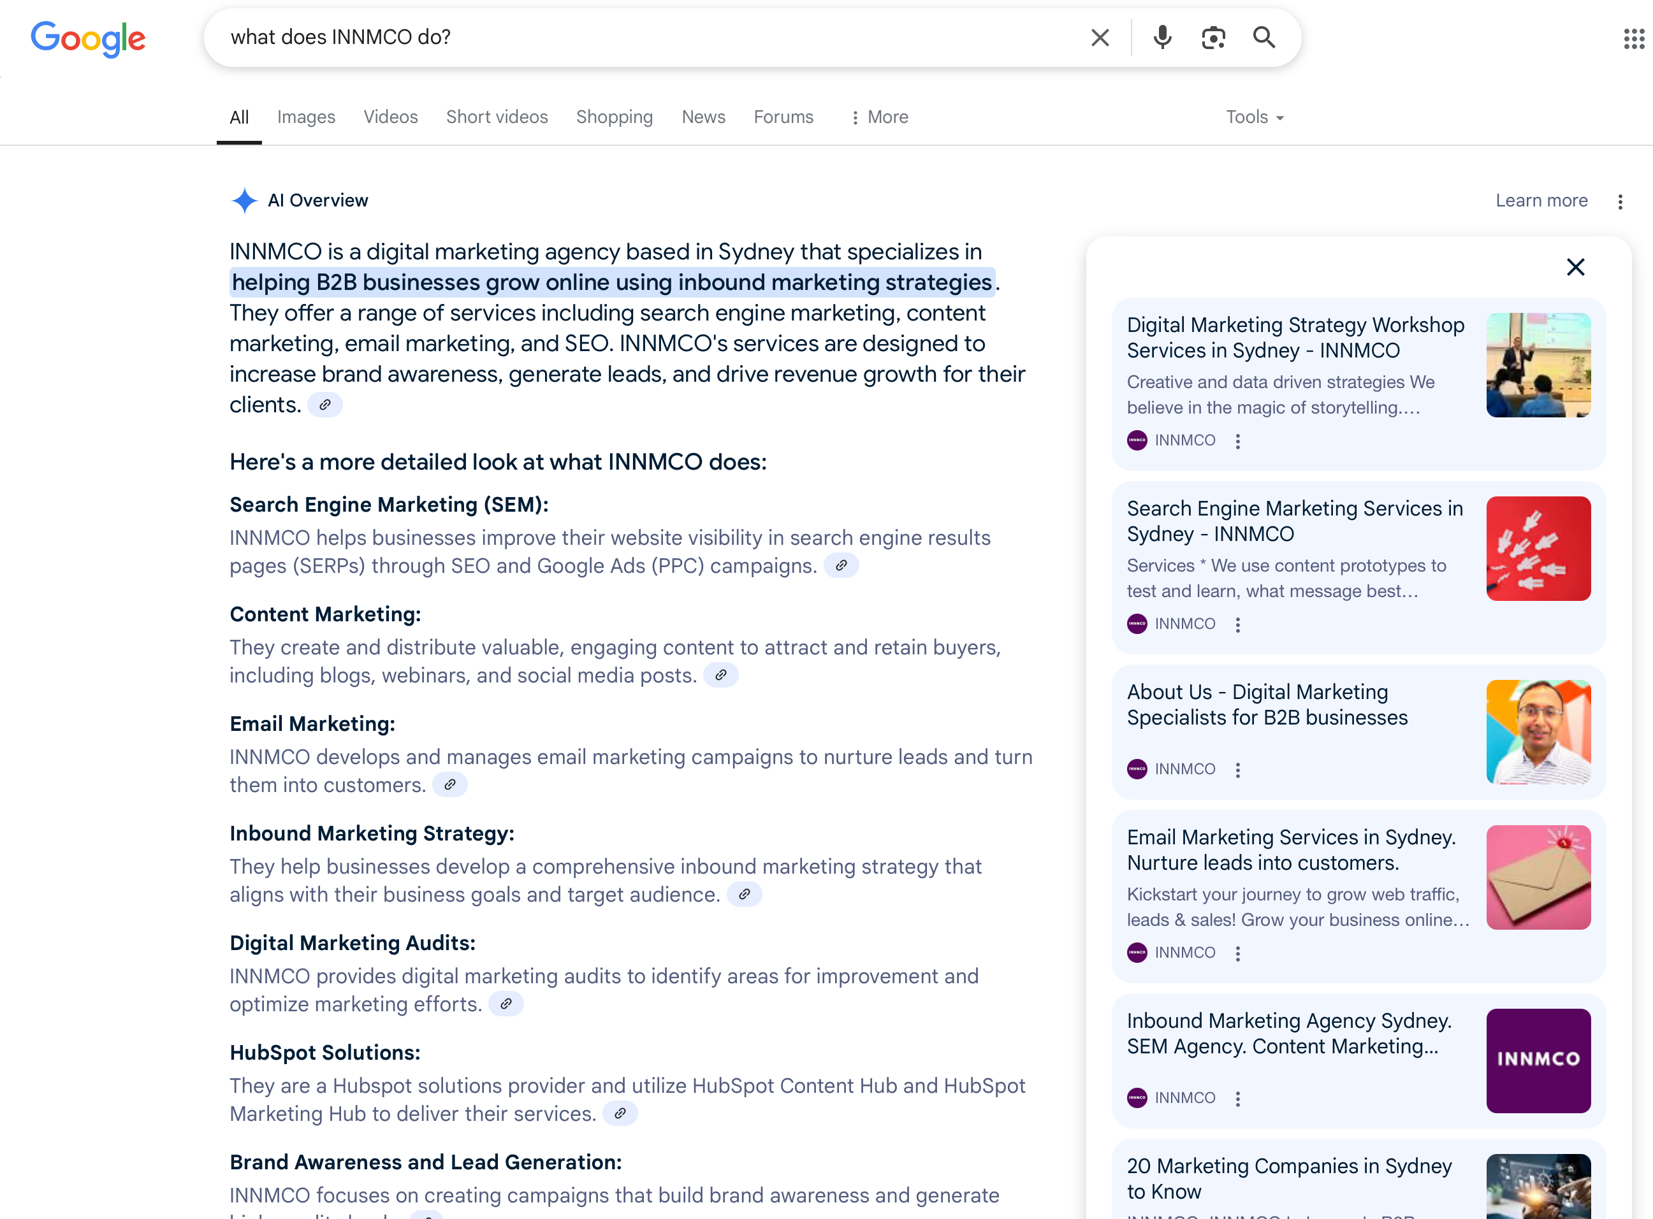
Task: Open 'Inbound Marketing Agency Sydney' source
Action: click(1290, 1035)
